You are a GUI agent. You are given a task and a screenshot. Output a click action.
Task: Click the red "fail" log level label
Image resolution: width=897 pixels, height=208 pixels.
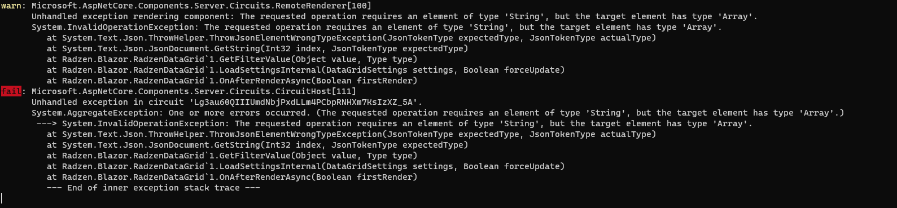click(x=11, y=91)
